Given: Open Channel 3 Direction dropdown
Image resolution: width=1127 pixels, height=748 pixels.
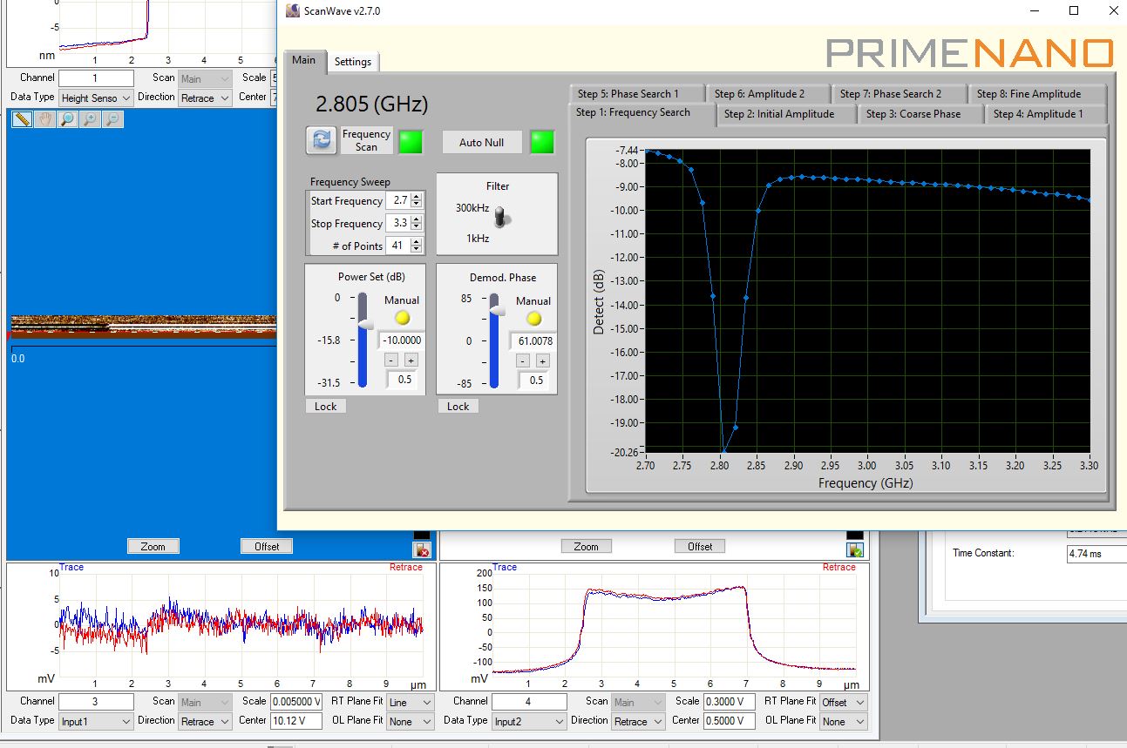Looking at the screenshot, I should pyautogui.click(x=206, y=722).
